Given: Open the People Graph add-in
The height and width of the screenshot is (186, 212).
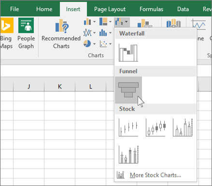Looking at the screenshot, I should 26,33.
